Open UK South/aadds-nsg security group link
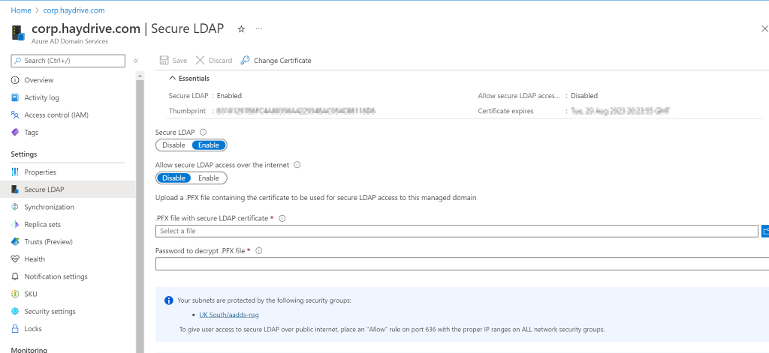 tap(229, 315)
